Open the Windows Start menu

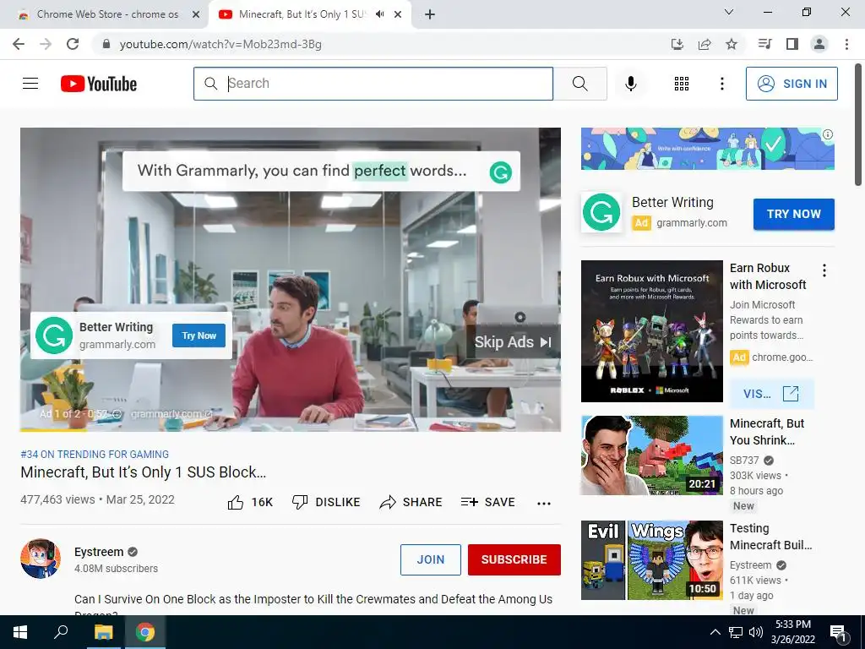20,632
